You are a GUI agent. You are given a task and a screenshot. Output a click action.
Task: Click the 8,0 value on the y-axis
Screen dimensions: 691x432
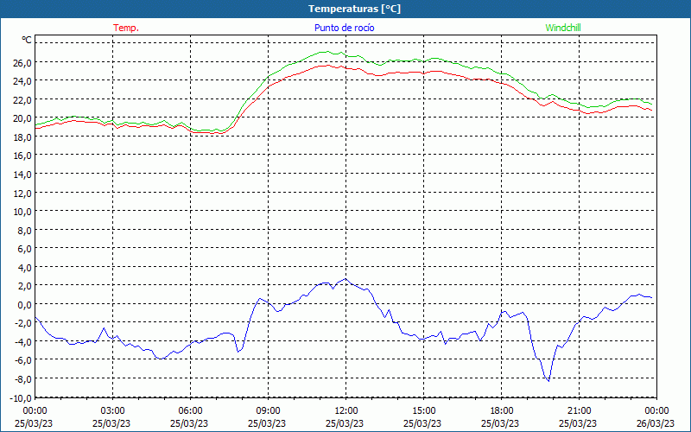(x=25, y=231)
